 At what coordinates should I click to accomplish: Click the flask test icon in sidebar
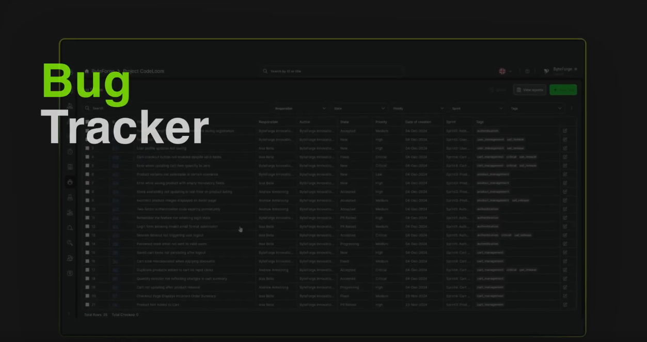pos(70,197)
